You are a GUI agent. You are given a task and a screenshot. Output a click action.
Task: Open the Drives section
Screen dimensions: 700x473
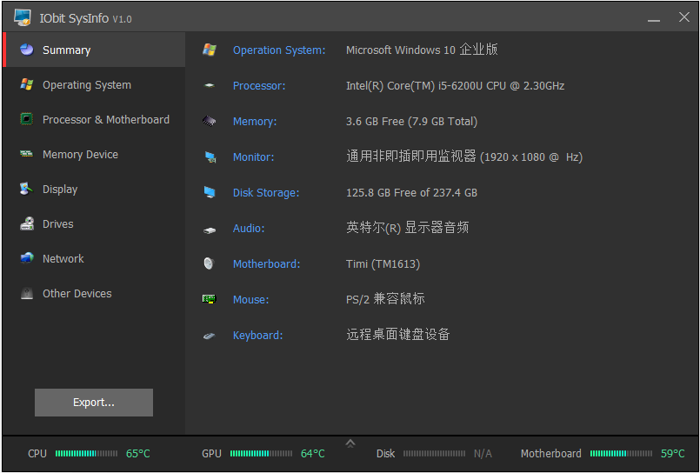94,224
